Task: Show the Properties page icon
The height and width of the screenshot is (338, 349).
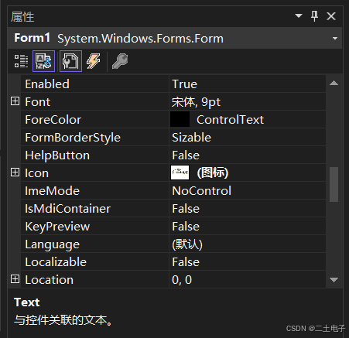Action: coord(70,61)
